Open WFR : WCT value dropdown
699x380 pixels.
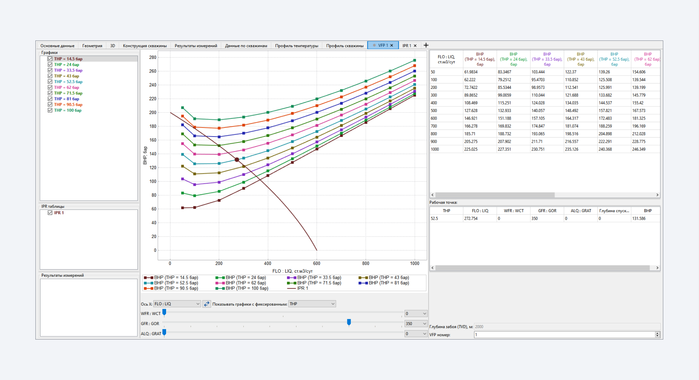tap(416, 314)
